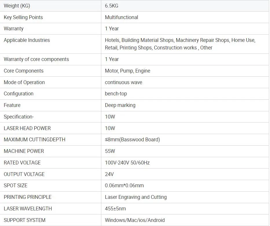Image resolution: width=270 pixels, height=226 pixels.
Task: Select the 0.06mm*0.06mm spot size
Action: tap(124, 186)
